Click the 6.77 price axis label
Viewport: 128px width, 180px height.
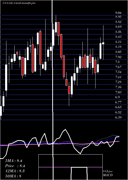point(118,102)
